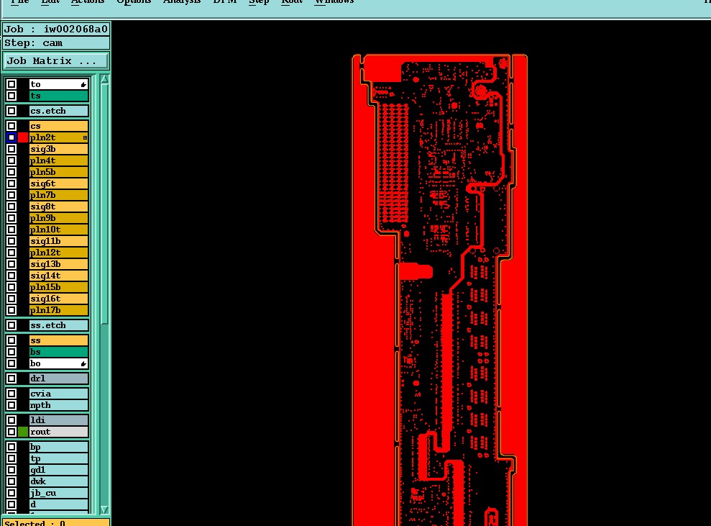Screen dimensions: 711x526
Task: Click the 'Job : iw002068a0' label
Action: pos(56,29)
